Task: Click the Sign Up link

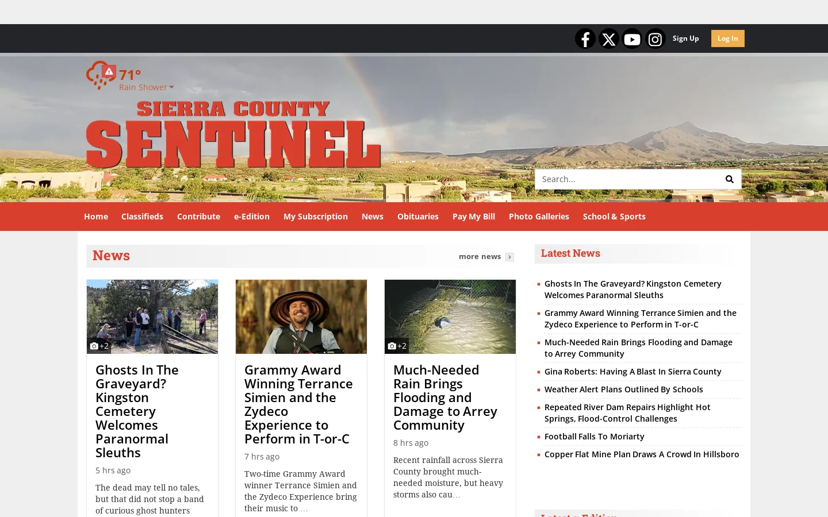Action: tap(686, 38)
